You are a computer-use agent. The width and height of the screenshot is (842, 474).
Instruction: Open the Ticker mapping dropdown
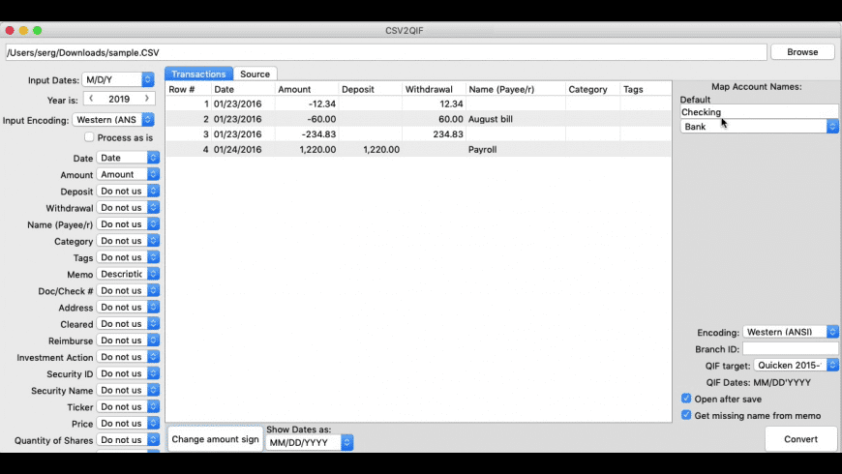pyautogui.click(x=128, y=407)
